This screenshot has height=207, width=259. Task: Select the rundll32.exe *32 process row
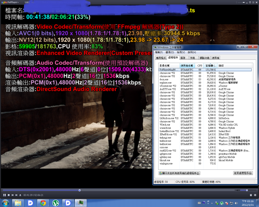[x=205, y=150]
